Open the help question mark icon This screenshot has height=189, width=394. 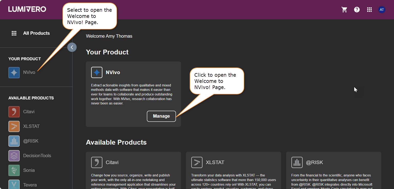tap(357, 10)
